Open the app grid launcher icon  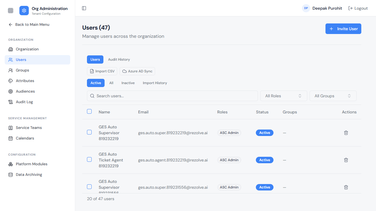(x=11, y=11)
